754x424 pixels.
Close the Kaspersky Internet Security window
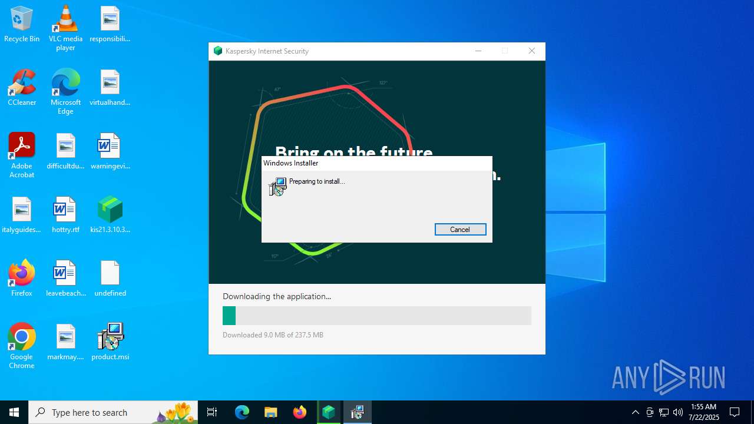(532, 51)
